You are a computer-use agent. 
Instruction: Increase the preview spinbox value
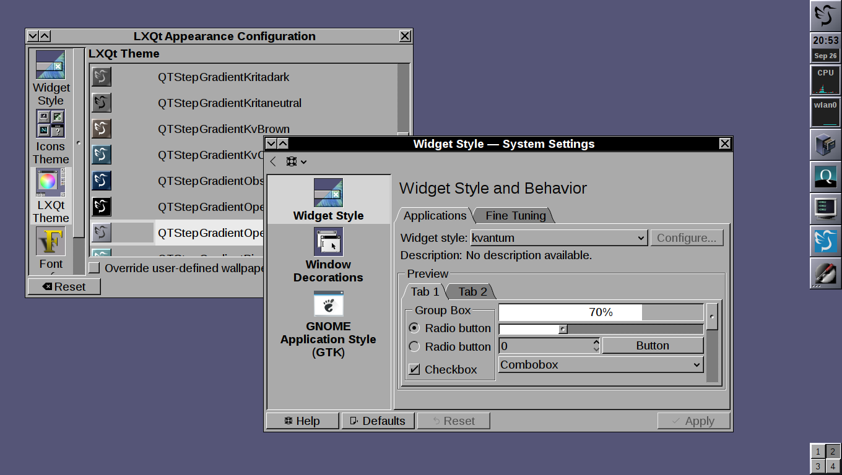[x=596, y=341]
